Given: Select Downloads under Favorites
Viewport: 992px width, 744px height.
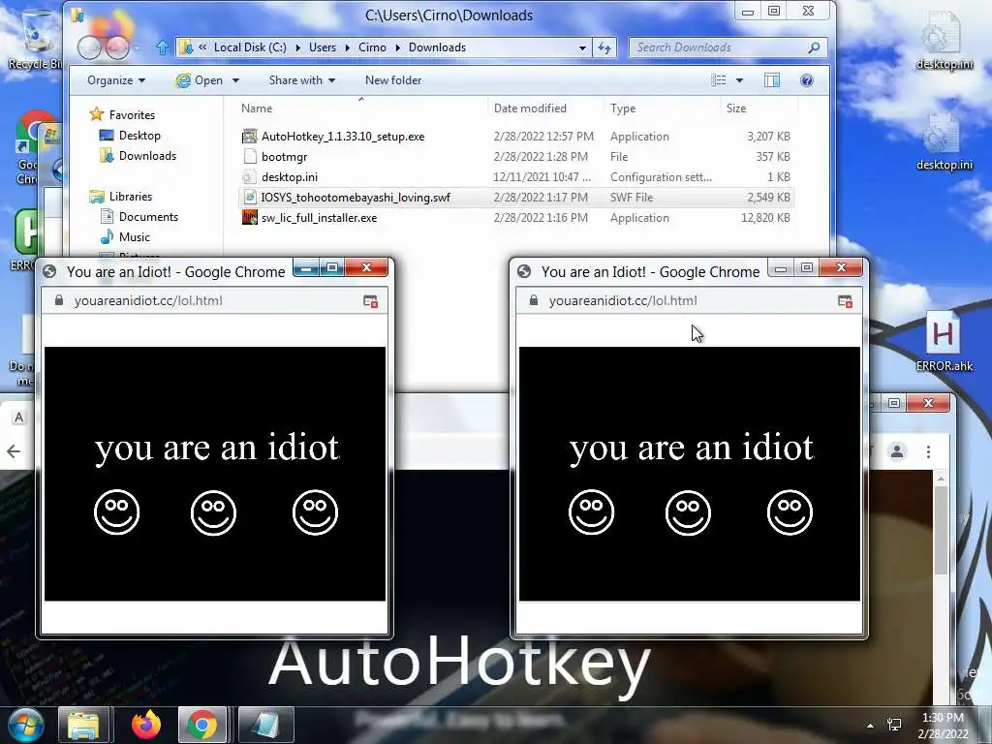Looking at the screenshot, I should click(147, 156).
